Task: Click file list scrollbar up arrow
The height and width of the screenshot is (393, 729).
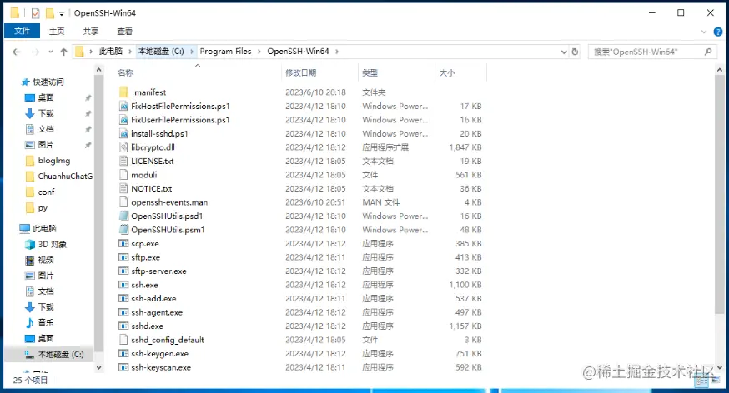Action: point(720,70)
